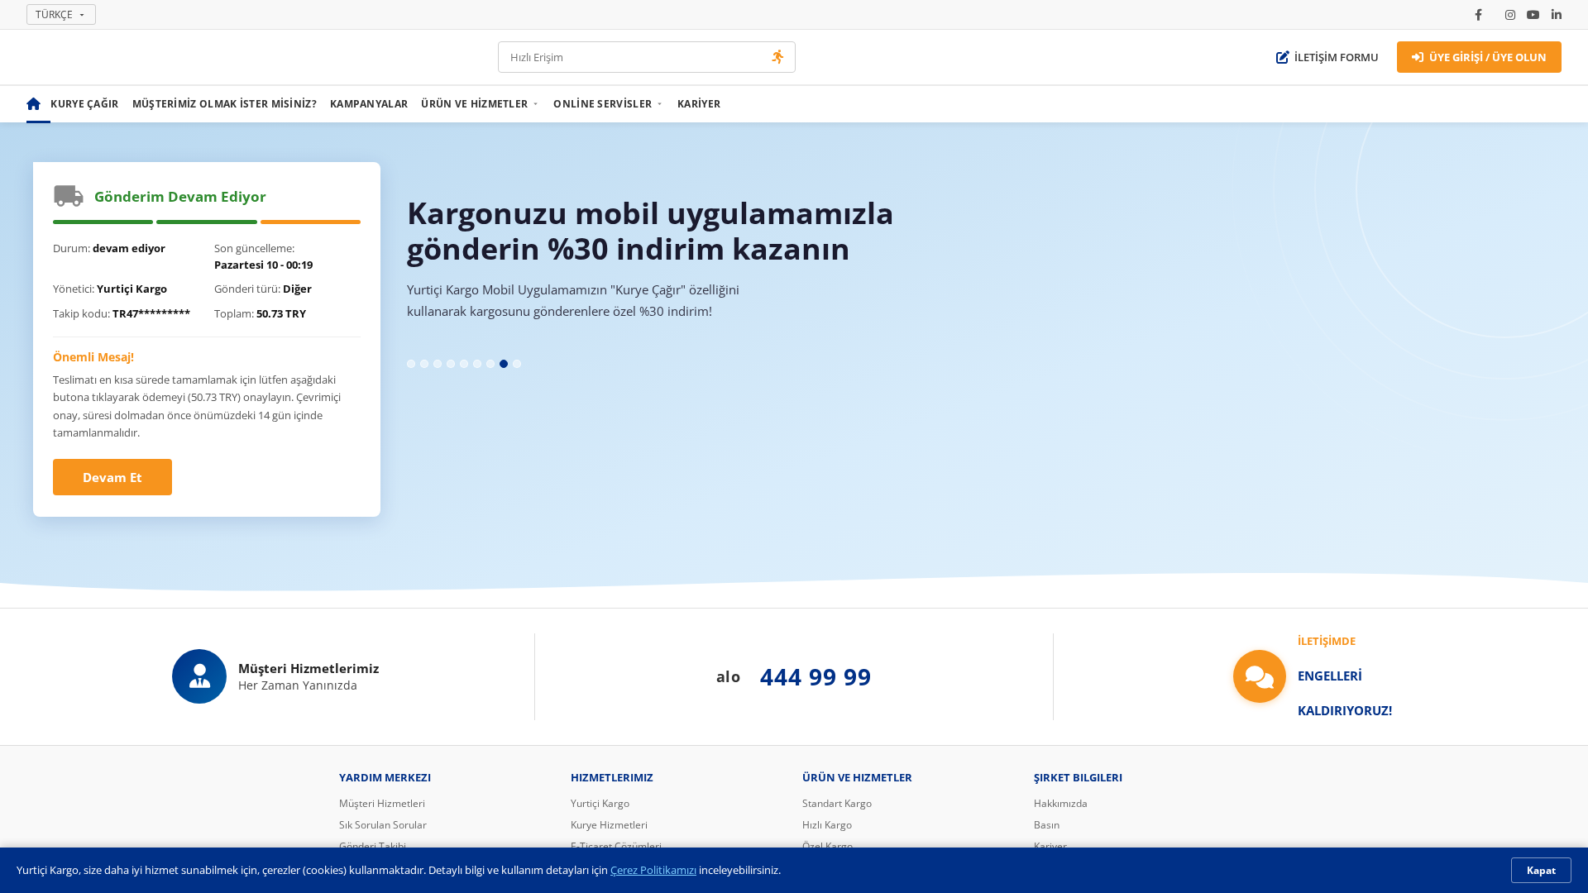The width and height of the screenshot is (1588, 893).
Task: Open ENGELLERİ KALDIRIYORUZ! link
Action: click(1345, 693)
